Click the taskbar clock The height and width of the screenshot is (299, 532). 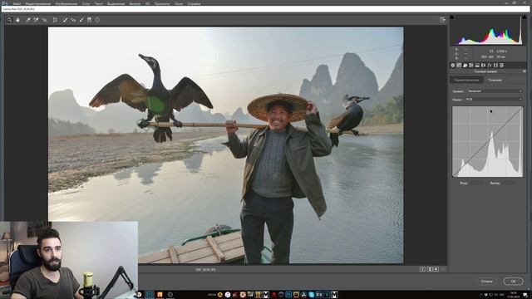[x=514, y=295]
